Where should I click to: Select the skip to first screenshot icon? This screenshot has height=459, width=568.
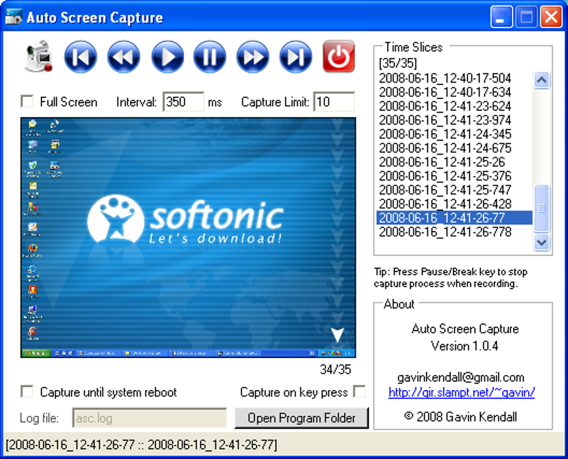pos(80,56)
